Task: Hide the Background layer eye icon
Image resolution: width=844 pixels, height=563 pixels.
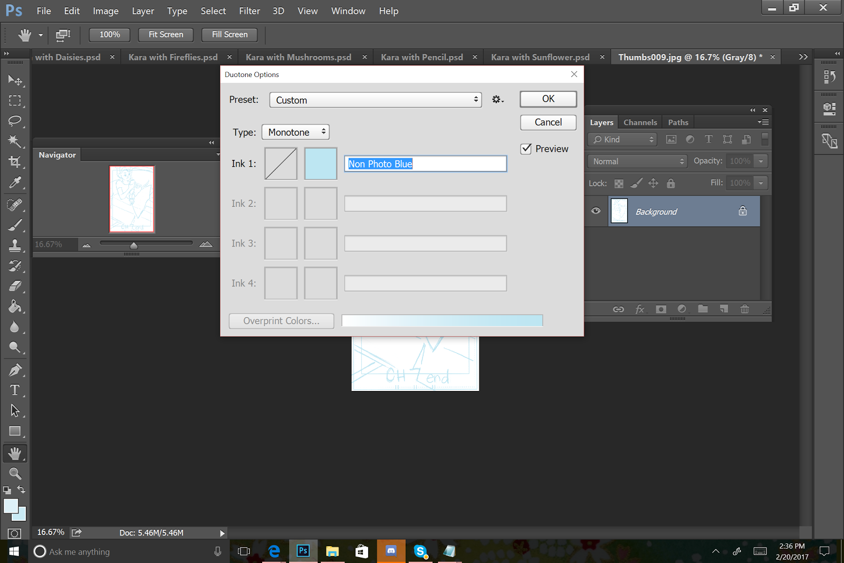Action: coord(596,211)
